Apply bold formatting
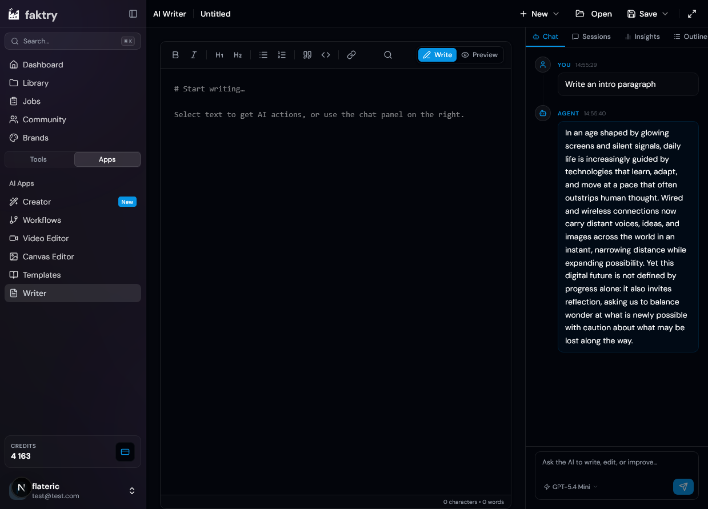 [x=175, y=55]
